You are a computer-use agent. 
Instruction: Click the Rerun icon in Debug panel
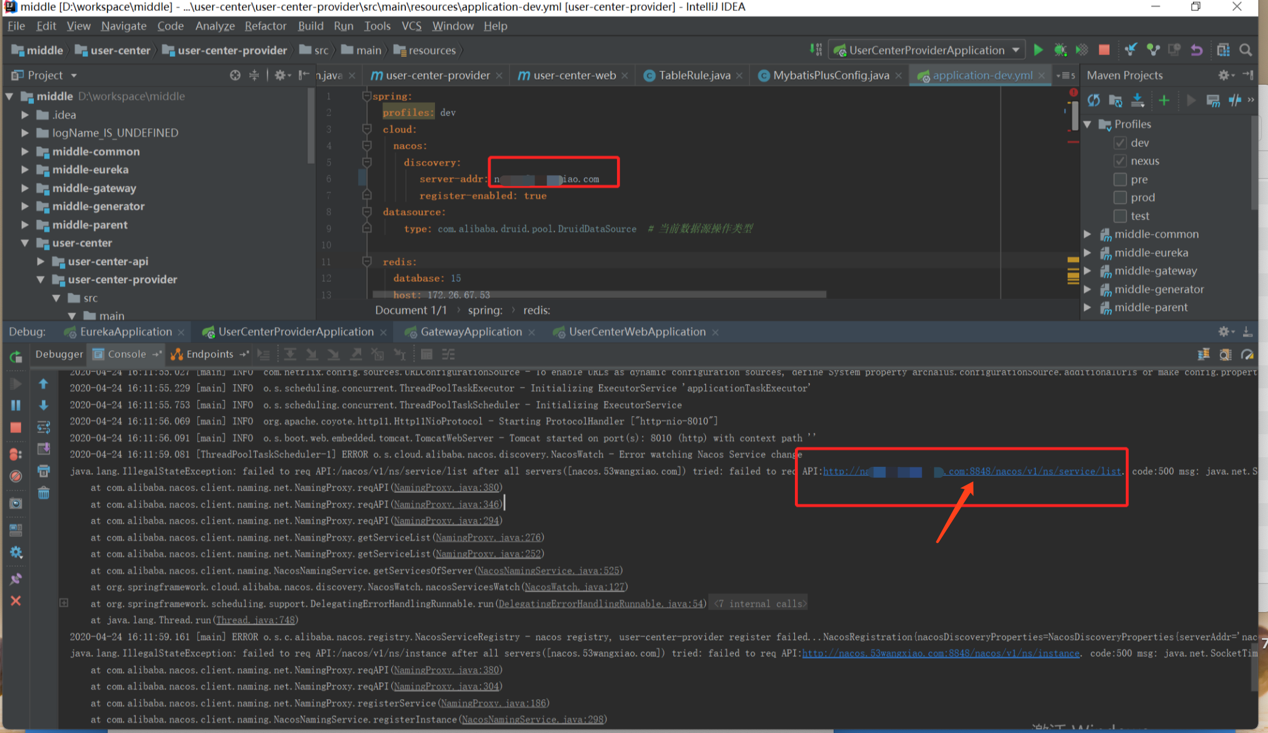click(16, 356)
